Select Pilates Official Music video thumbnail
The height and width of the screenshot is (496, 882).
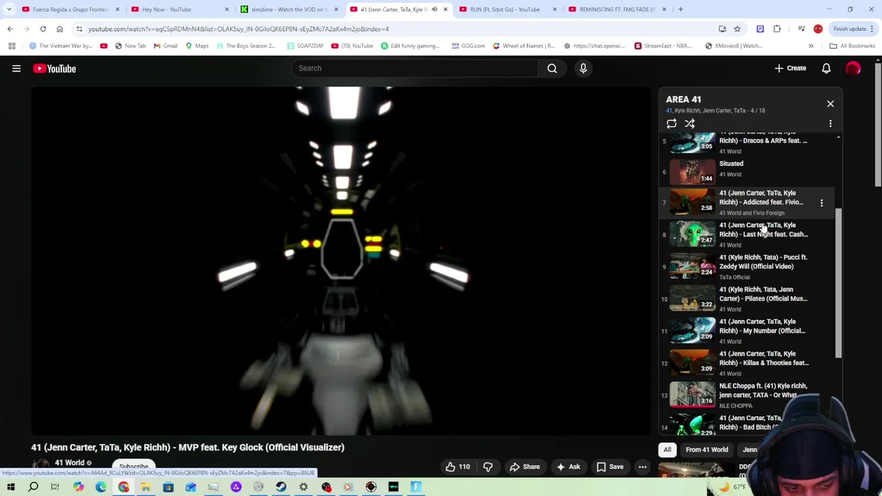coord(693,299)
